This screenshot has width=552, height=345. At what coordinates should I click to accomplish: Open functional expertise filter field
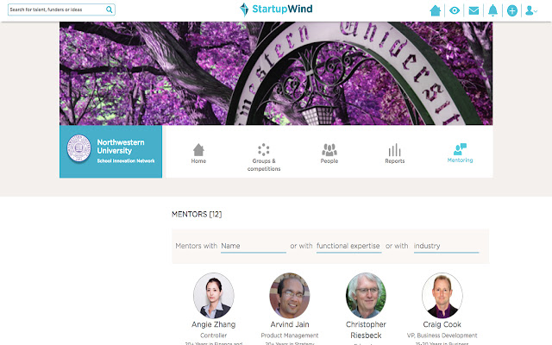point(348,246)
